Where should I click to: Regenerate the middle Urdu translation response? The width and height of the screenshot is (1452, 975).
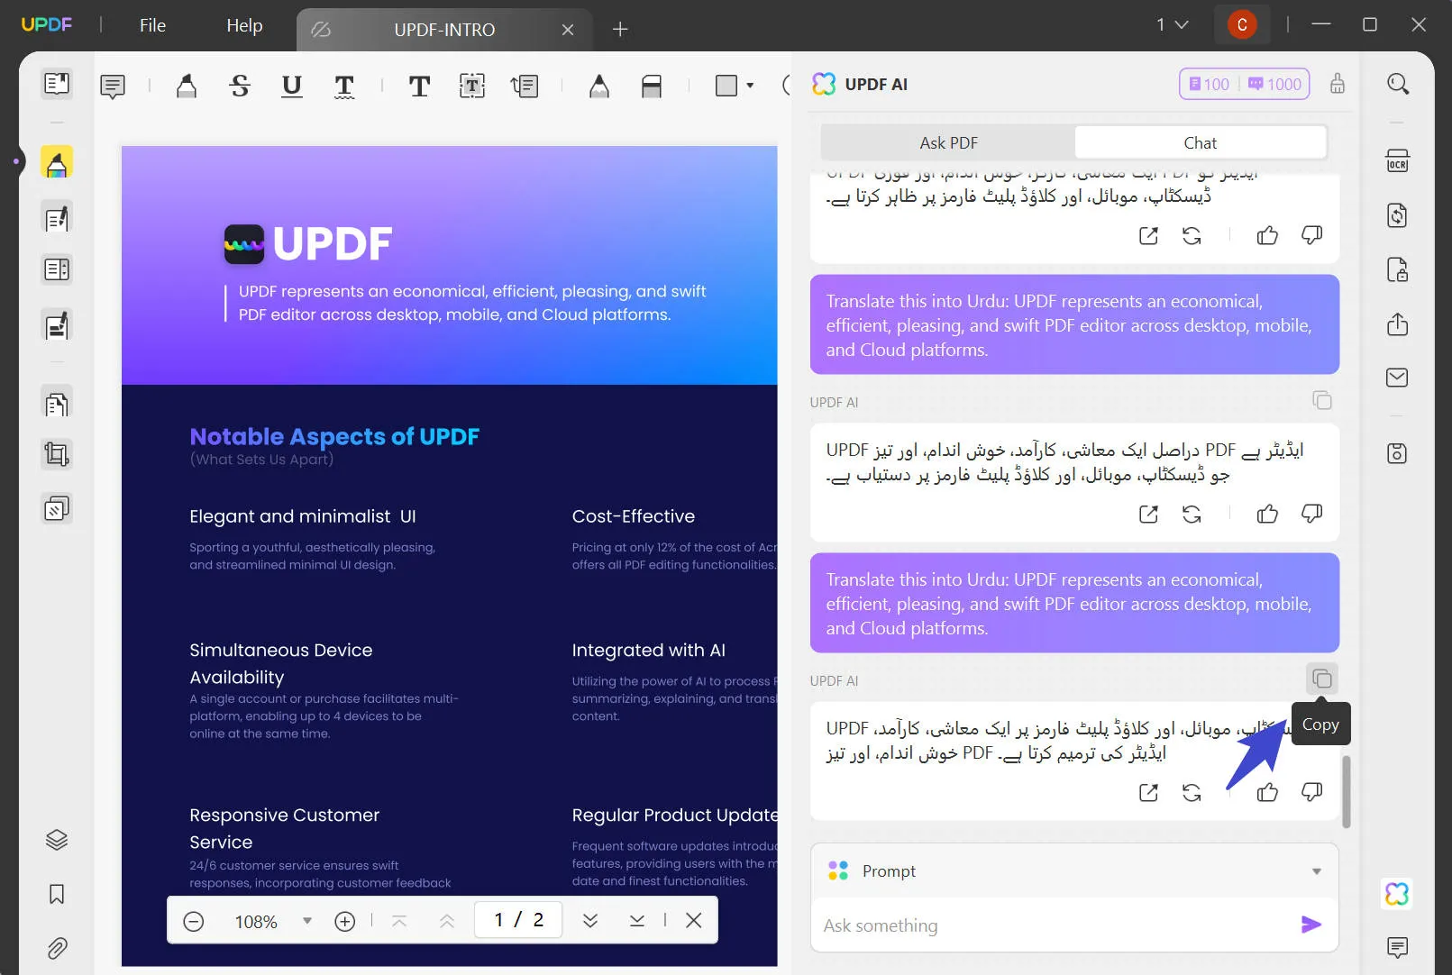1192,515
